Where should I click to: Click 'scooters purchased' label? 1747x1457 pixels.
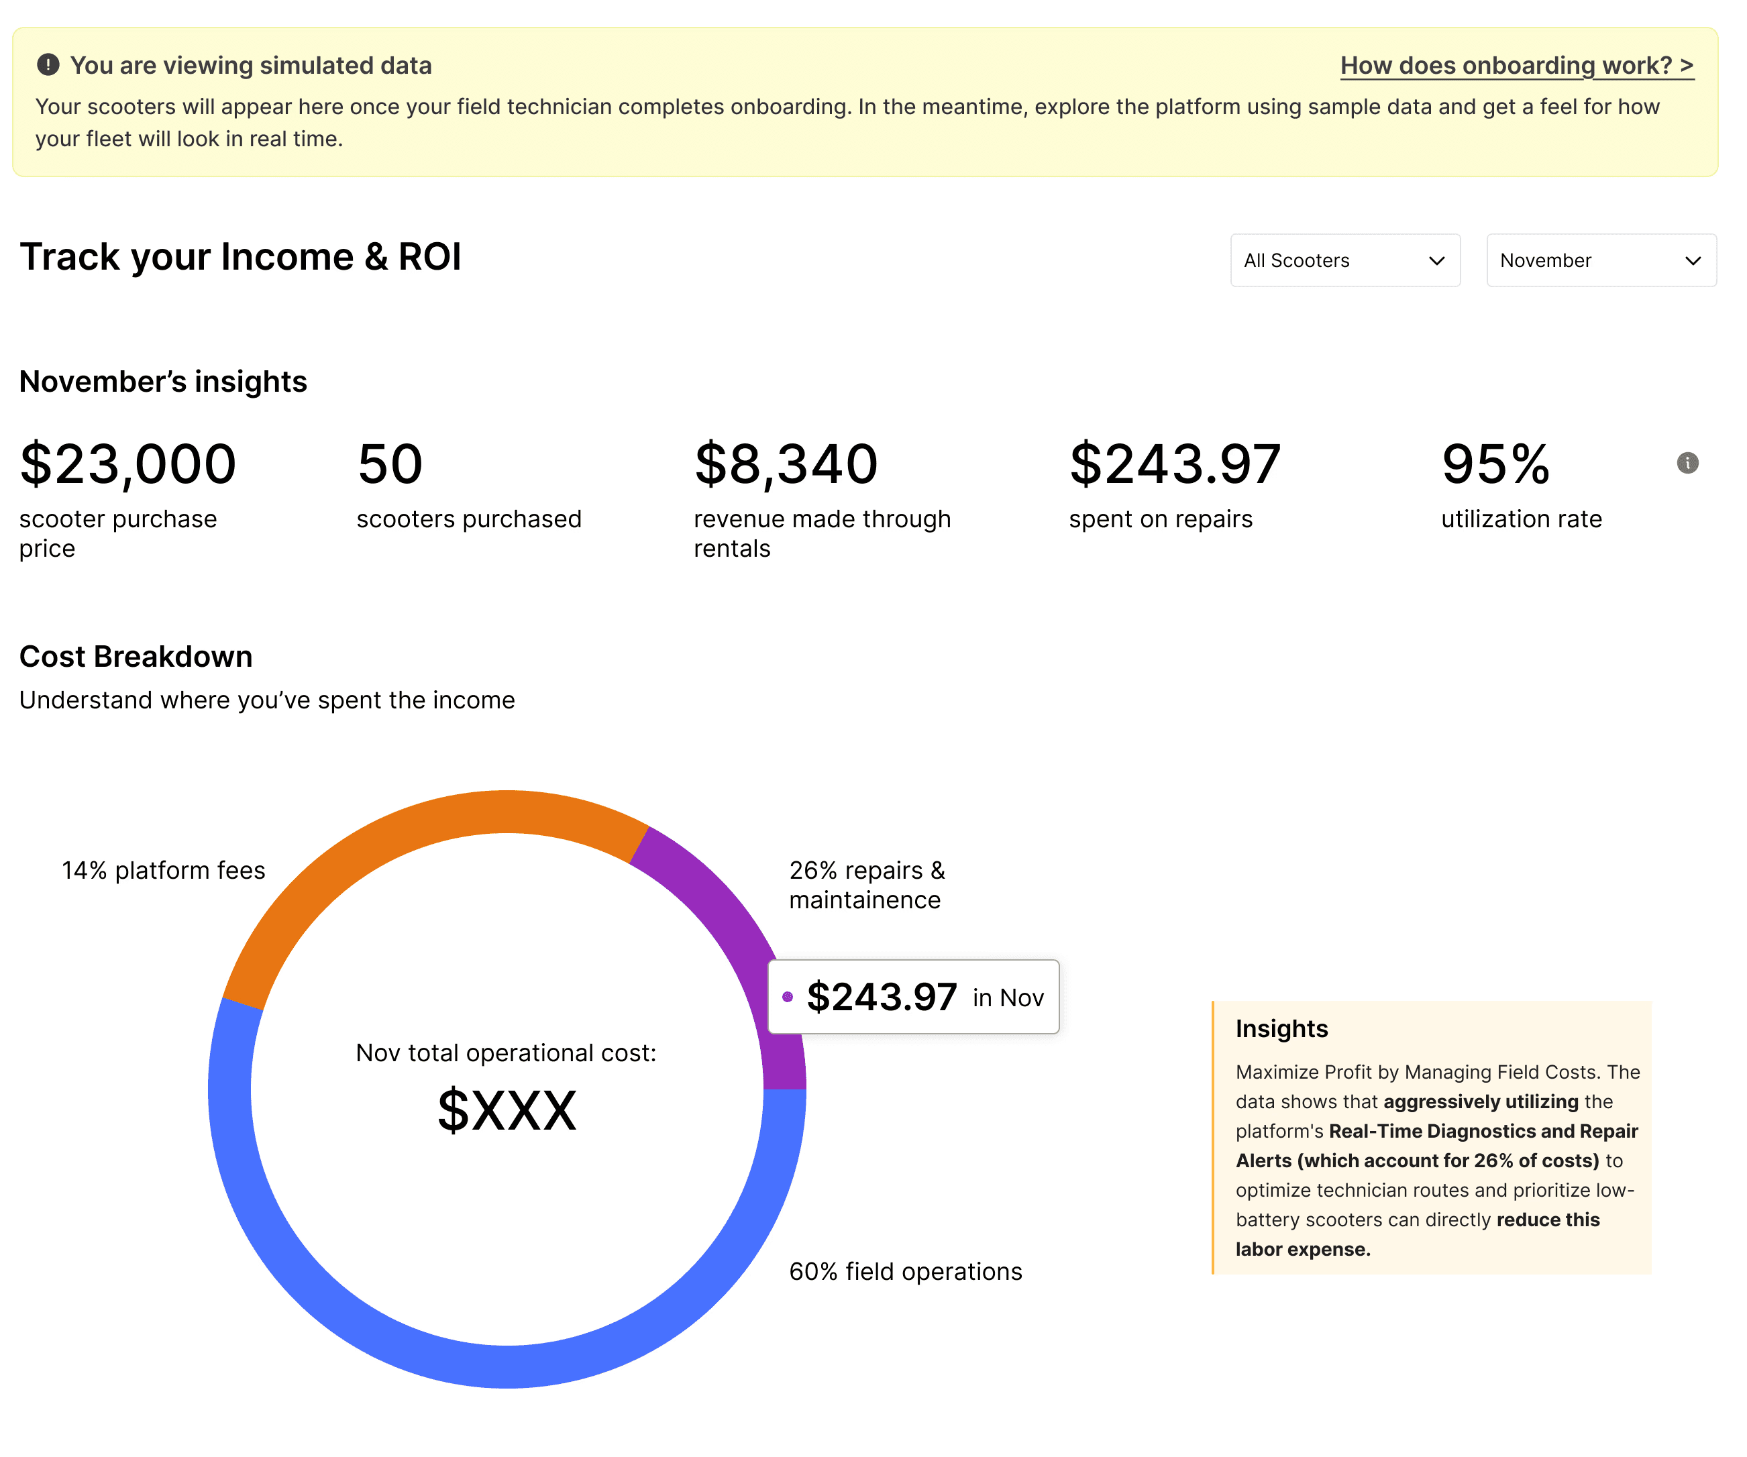(469, 519)
